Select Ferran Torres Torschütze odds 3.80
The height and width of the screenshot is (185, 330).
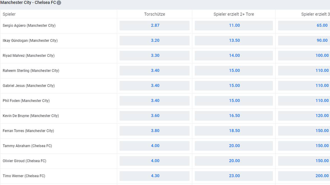click(x=155, y=131)
